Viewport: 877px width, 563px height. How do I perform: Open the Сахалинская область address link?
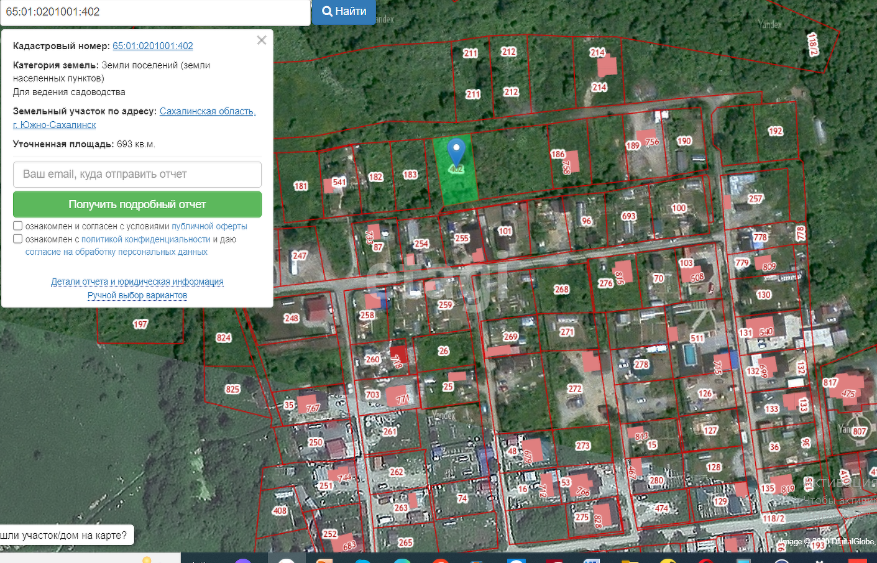[x=208, y=111]
